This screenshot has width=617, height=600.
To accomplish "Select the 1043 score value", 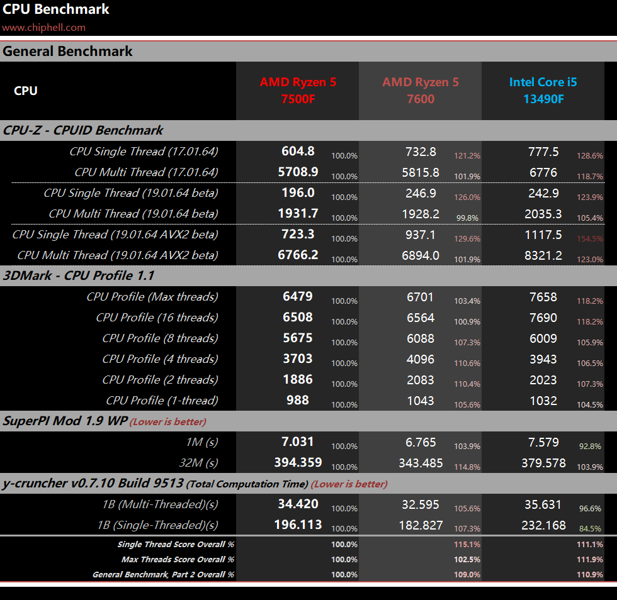I will point(421,401).
